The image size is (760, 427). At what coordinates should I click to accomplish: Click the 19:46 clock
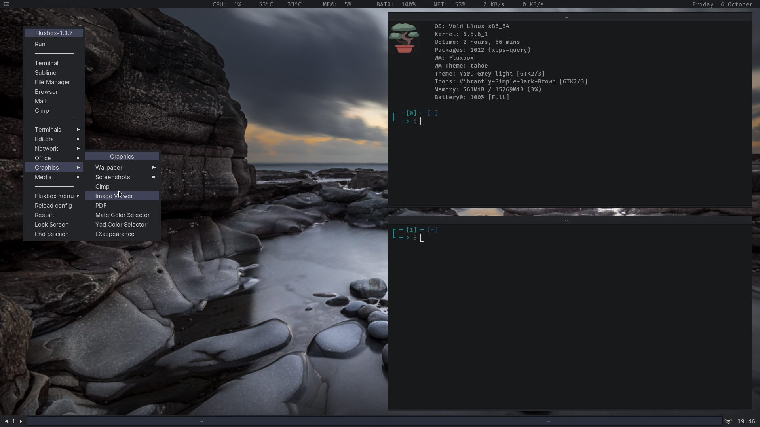click(x=746, y=422)
